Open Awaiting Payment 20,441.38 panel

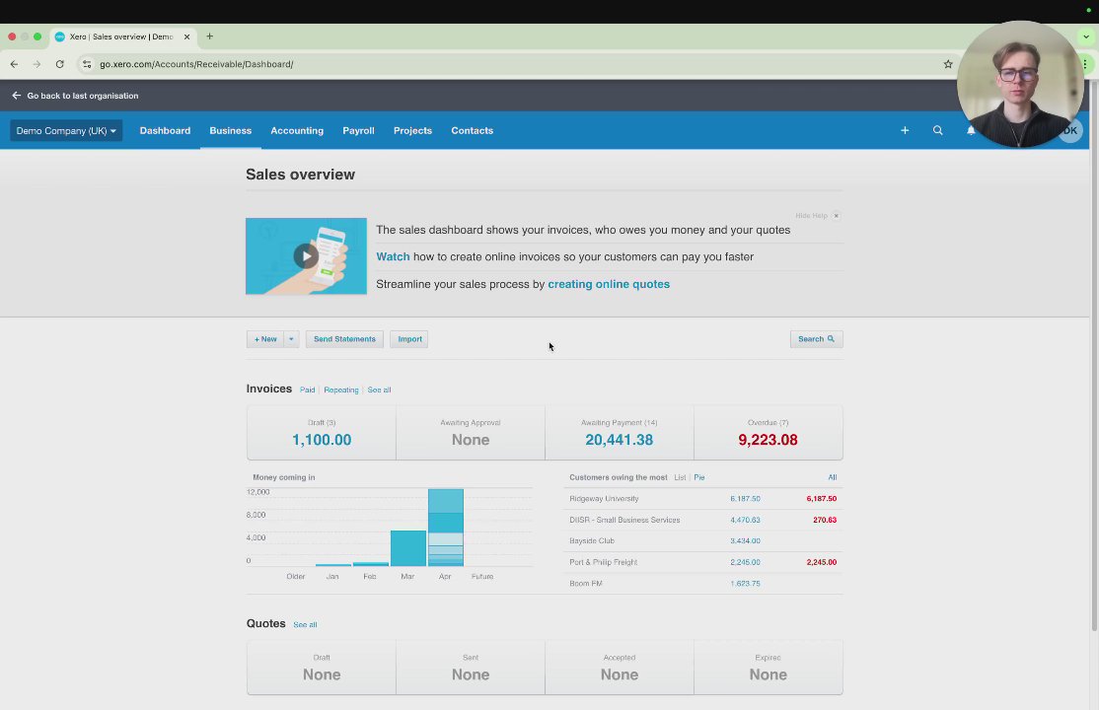[x=619, y=433]
